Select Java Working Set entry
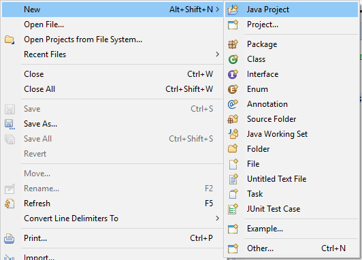 292,134
